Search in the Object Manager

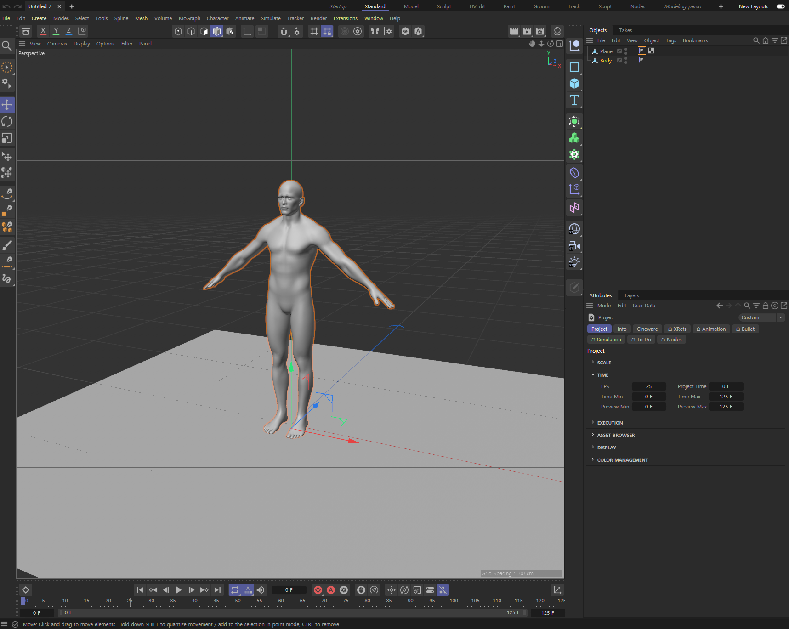click(756, 40)
